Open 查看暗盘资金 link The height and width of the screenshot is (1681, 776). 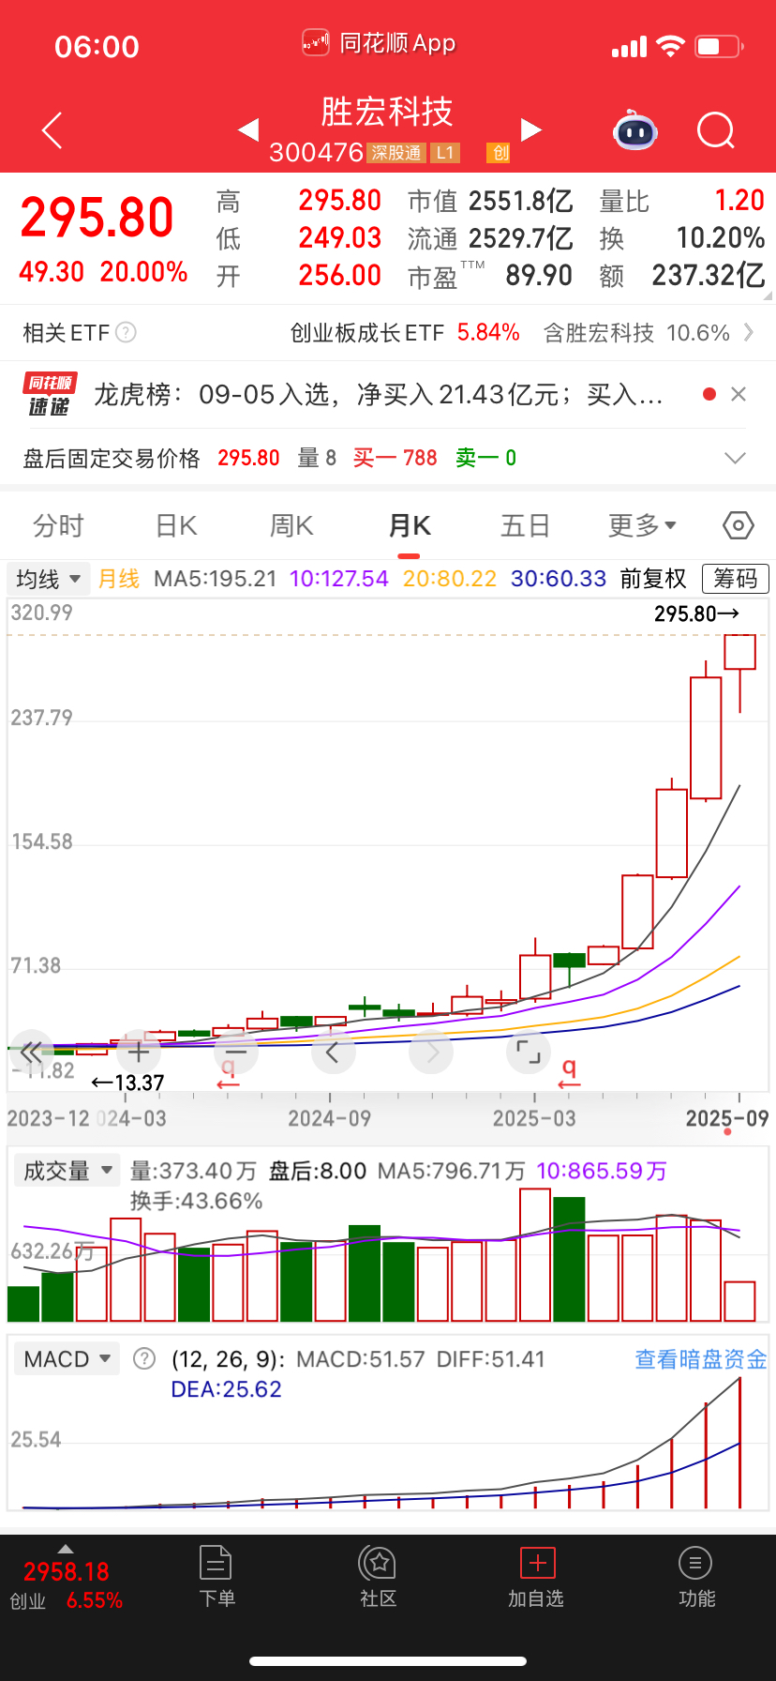tap(701, 1359)
